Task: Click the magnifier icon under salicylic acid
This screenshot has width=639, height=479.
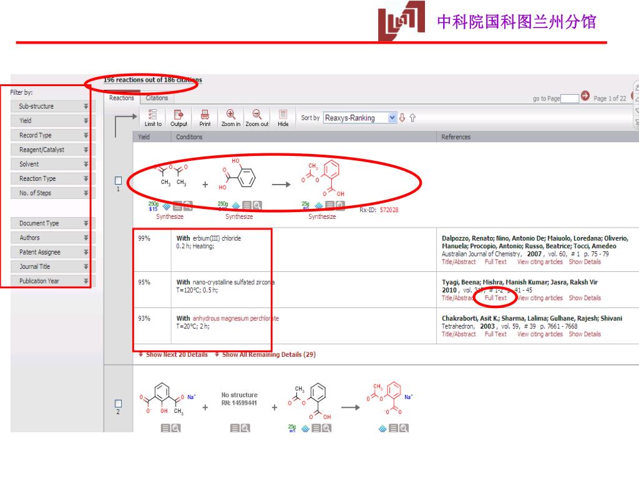Action: [257, 205]
